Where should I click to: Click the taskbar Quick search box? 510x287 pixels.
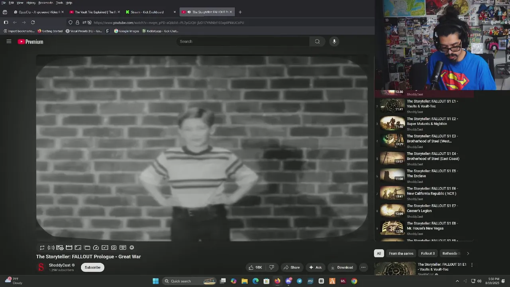click(190, 281)
